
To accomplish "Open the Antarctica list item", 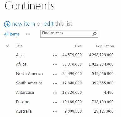I will click(x=25, y=92).
